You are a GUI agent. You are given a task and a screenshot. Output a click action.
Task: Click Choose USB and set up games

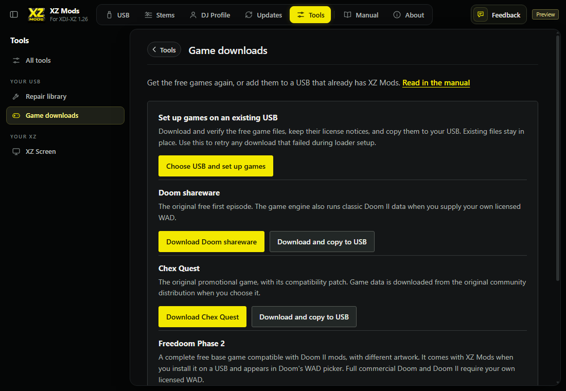click(x=216, y=166)
